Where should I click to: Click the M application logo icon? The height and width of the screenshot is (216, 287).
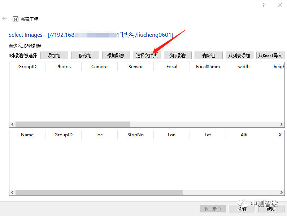click(x=16, y=19)
